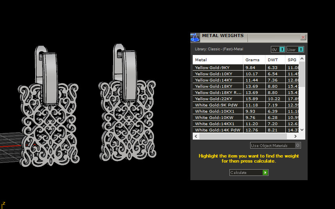The width and height of the screenshot is (335, 209).
Task: Click the green Calculate button
Action: coord(249,173)
